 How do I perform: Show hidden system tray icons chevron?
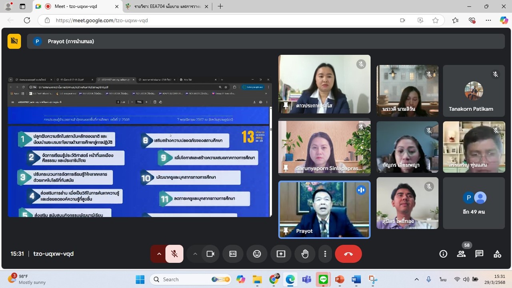416,279
